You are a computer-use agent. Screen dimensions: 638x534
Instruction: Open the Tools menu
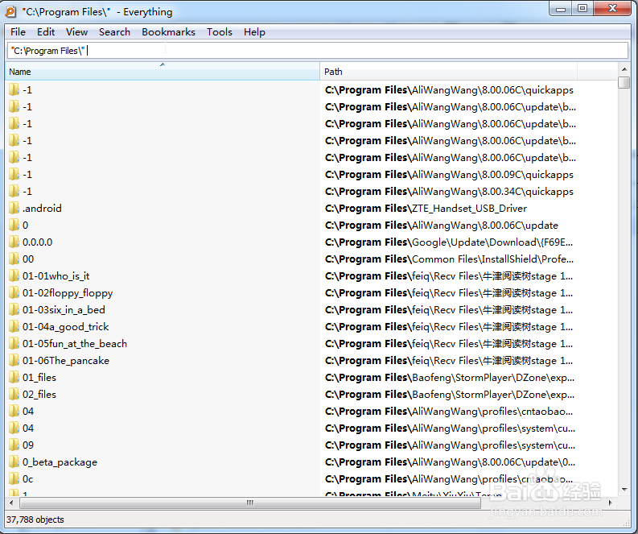tap(220, 31)
